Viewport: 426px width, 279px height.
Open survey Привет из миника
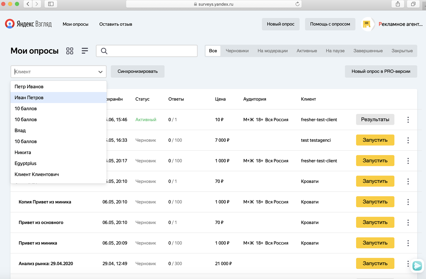pyautogui.click(x=38, y=243)
